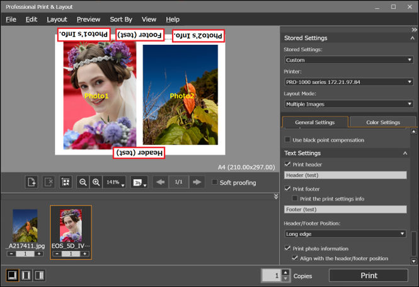
Task: Switch to the General Settings tab
Action: [315, 122]
